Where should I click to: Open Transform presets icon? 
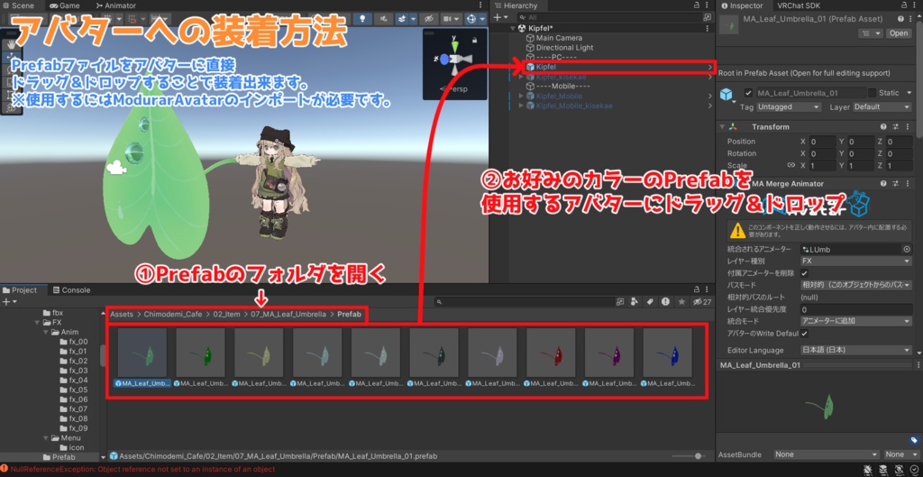(x=895, y=126)
